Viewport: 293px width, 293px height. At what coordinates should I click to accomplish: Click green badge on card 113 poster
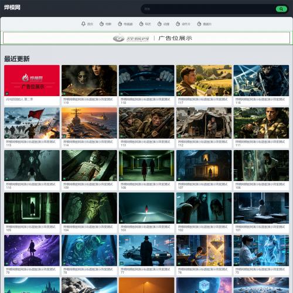click(x=122, y=136)
